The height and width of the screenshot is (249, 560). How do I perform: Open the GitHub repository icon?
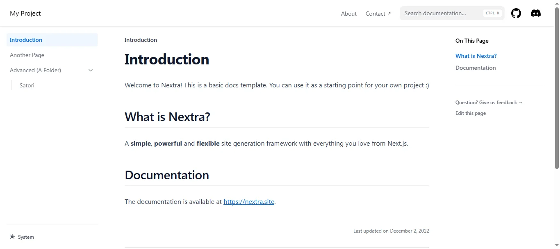click(516, 13)
